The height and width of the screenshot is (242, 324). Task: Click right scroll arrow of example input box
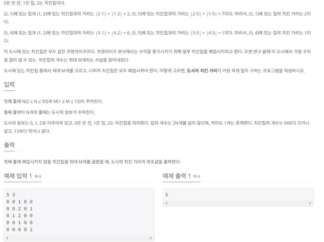151,238
